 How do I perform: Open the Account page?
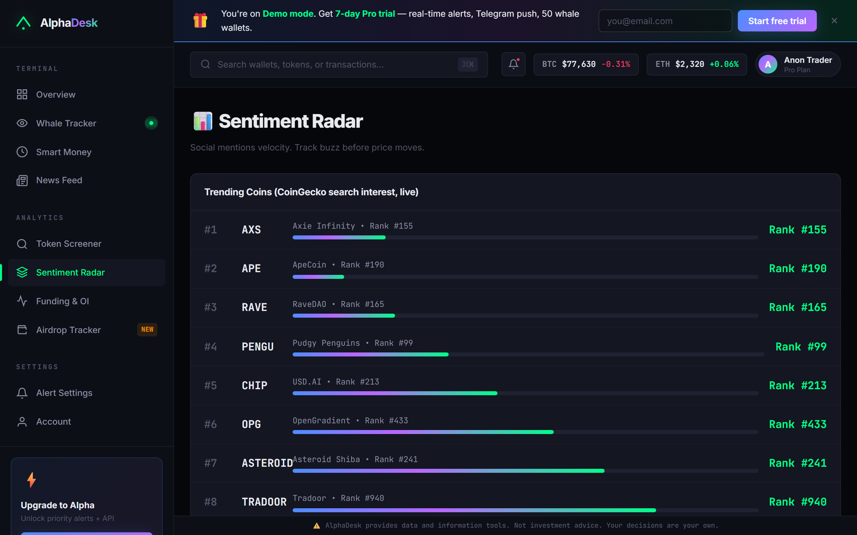point(87,421)
